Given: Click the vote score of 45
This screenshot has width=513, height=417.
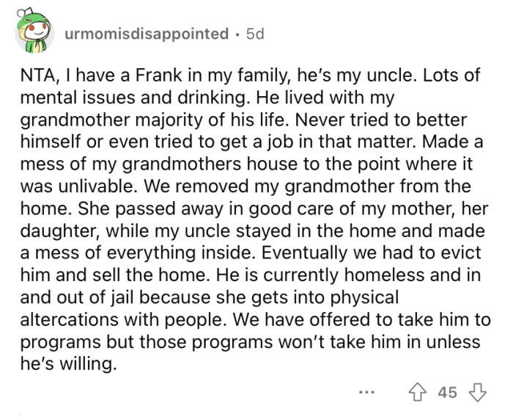Looking at the screenshot, I should (x=447, y=393).
